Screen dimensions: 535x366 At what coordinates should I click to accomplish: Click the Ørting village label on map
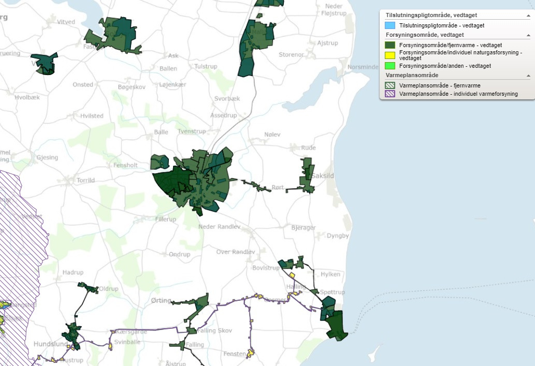click(x=161, y=300)
